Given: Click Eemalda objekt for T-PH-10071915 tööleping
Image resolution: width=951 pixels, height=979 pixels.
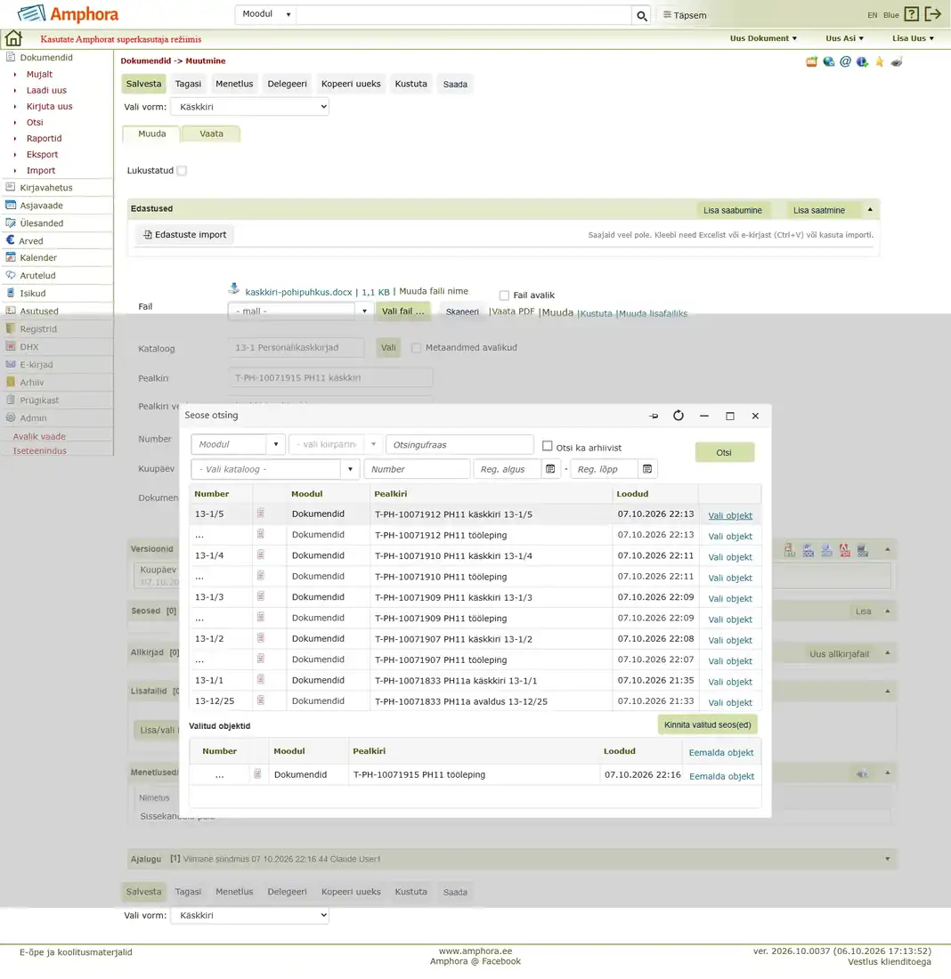Looking at the screenshot, I should coord(721,776).
